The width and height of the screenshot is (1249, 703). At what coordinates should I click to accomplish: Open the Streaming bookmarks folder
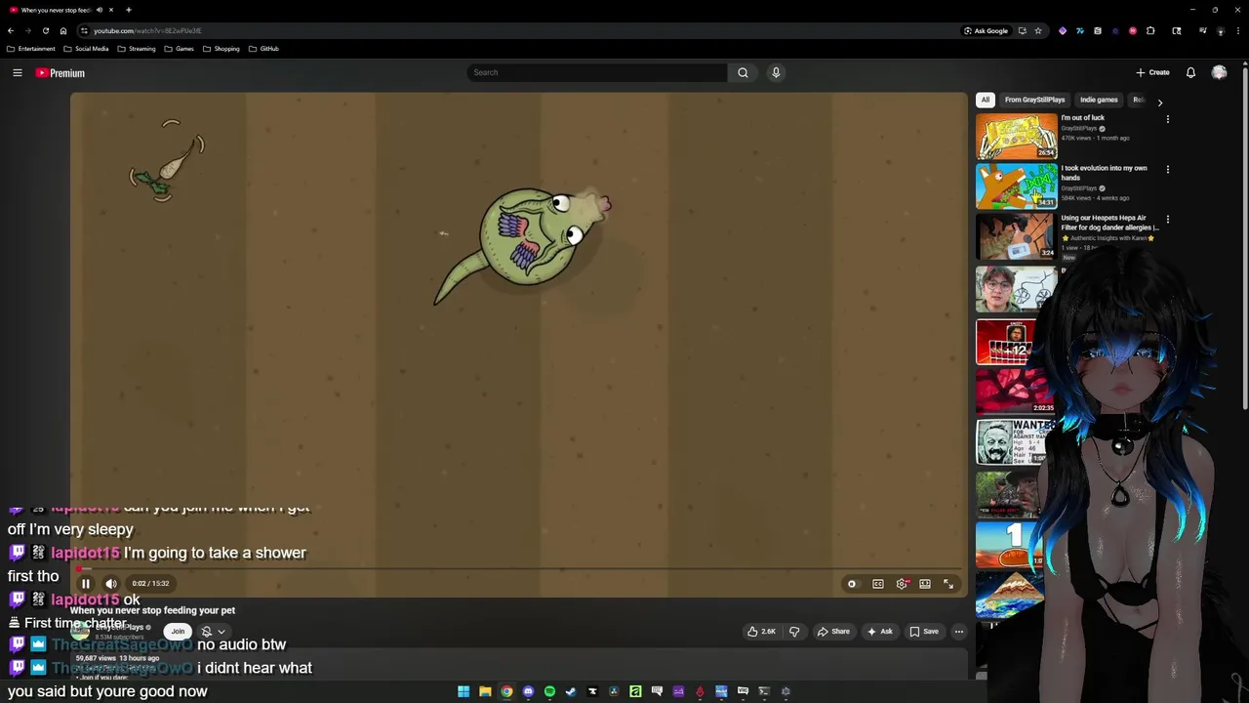point(137,49)
